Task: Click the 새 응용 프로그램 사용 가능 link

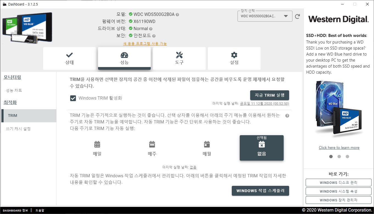Action: pos(145,44)
